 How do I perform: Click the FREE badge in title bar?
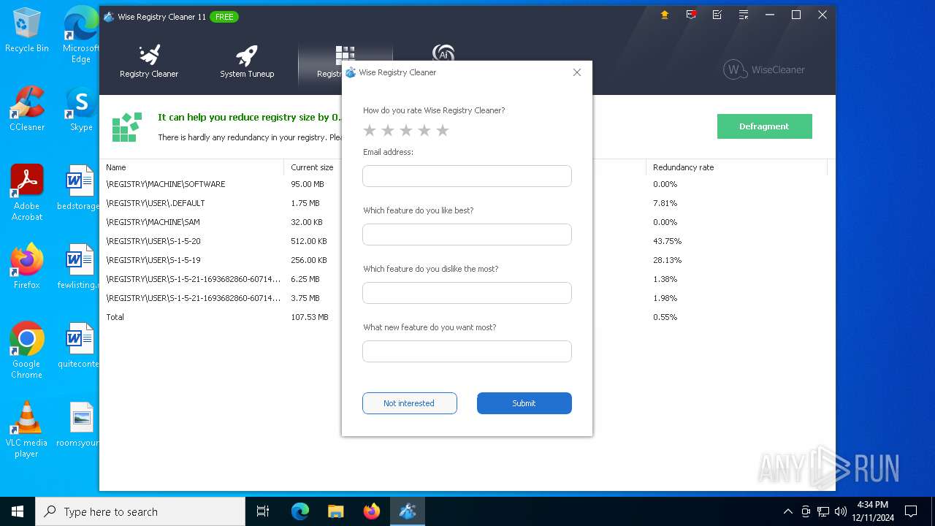click(224, 16)
